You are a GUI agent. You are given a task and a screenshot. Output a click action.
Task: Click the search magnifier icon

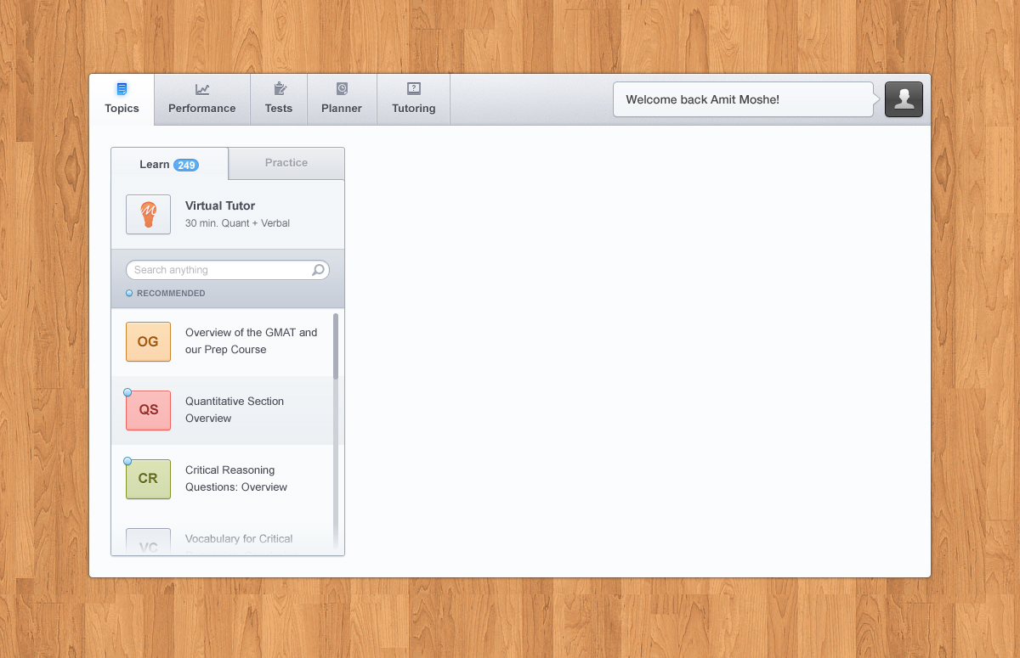[x=318, y=270]
